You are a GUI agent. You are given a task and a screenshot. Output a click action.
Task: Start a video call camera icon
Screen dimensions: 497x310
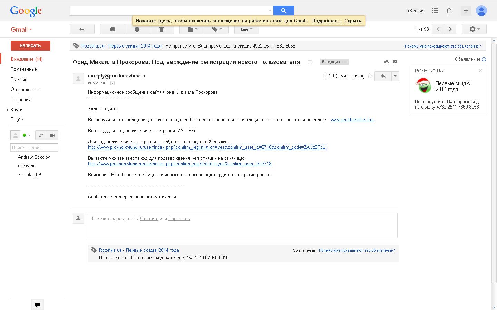[x=52, y=135]
